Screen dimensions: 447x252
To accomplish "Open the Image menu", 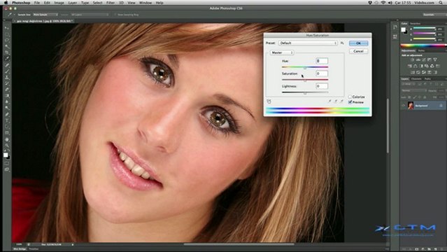I will pos(59,3).
